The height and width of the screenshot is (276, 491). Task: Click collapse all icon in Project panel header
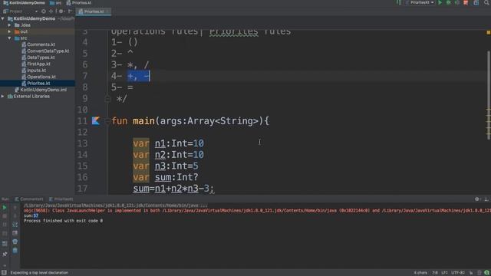[x=51, y=11]
